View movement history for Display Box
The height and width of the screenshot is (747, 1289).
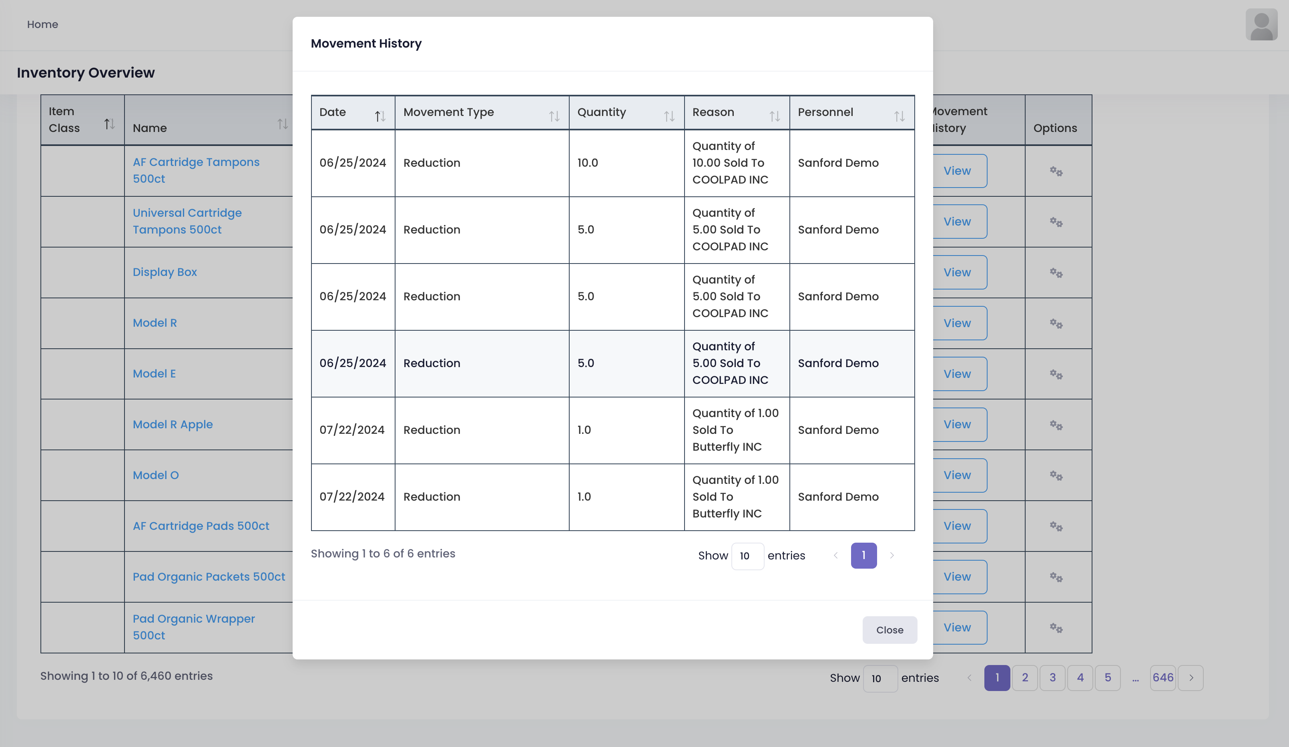[957, 272]
